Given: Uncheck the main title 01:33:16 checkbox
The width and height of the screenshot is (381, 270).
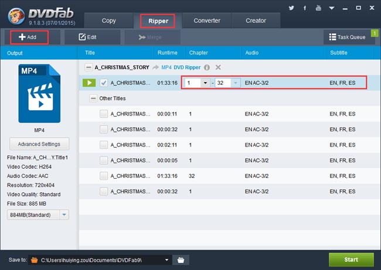Looking at the screenshot, I should click(104, 83).
